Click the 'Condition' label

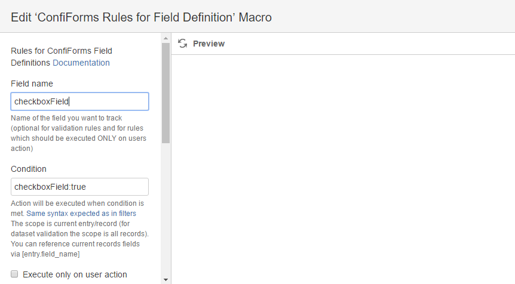coord(29,169)
